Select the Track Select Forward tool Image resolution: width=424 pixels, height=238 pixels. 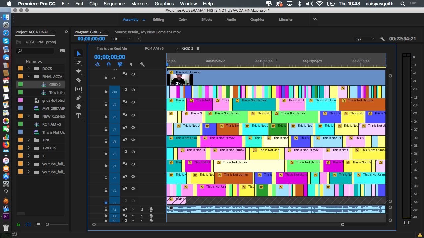click(x=79, y=62)
